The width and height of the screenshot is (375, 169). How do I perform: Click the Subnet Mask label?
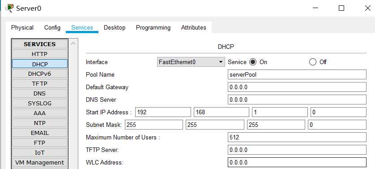(x=104, y=125)
